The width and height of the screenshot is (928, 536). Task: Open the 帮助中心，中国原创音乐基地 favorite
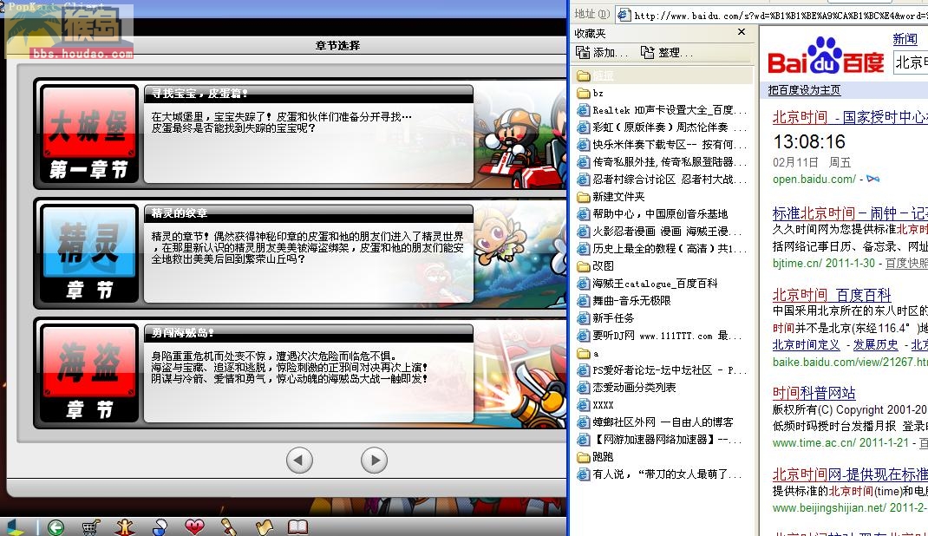pos(652,214)
